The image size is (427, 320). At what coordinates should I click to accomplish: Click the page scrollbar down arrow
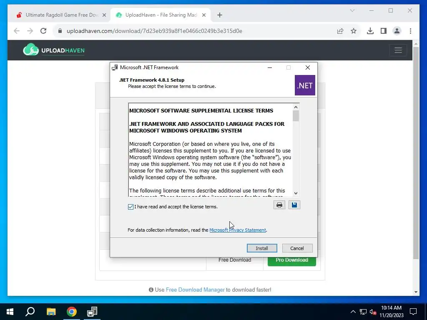point(416,292)
